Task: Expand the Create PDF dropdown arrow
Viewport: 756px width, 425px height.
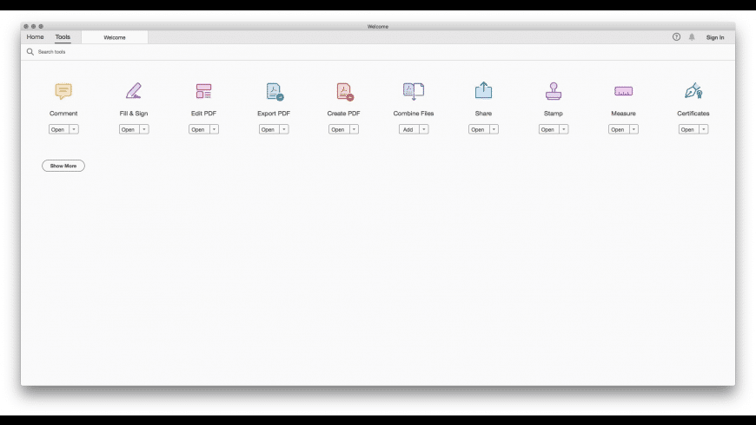Action: point(354,129)
